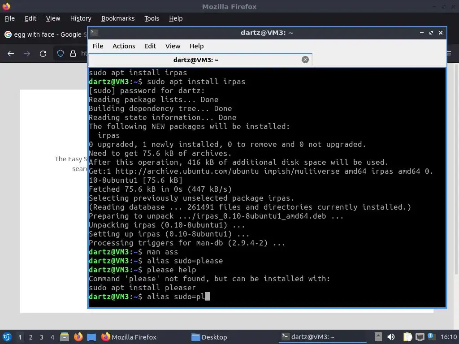Open the application start menu on the taskbar

tap(7, 337)
